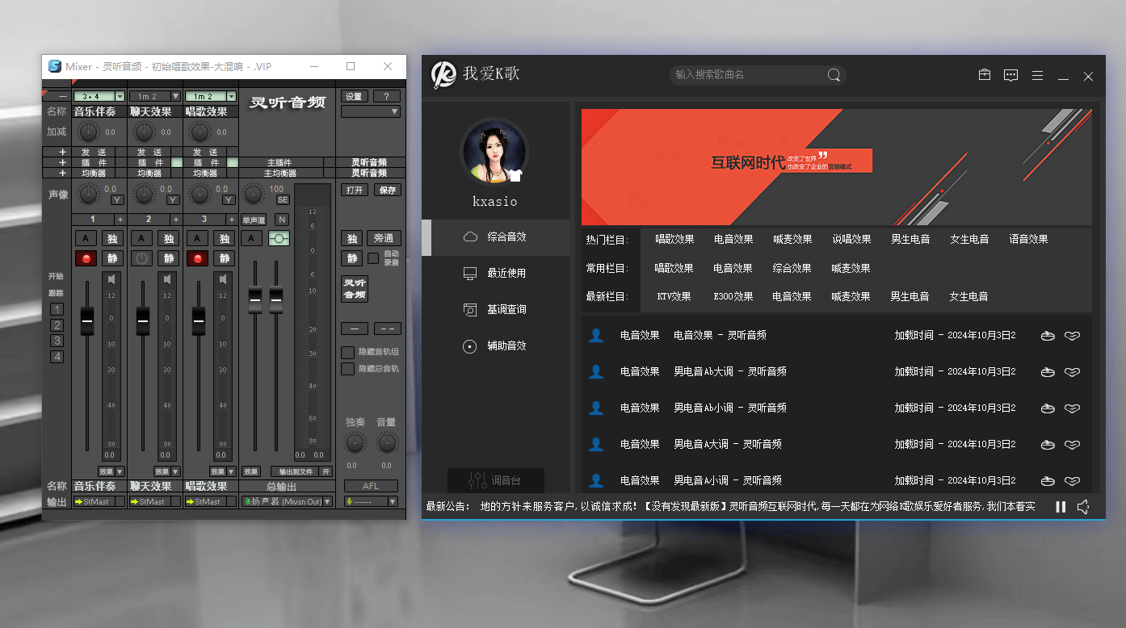
Task: Select 语音效果 under 热门栏目
Action: [x=1028, y=240]
